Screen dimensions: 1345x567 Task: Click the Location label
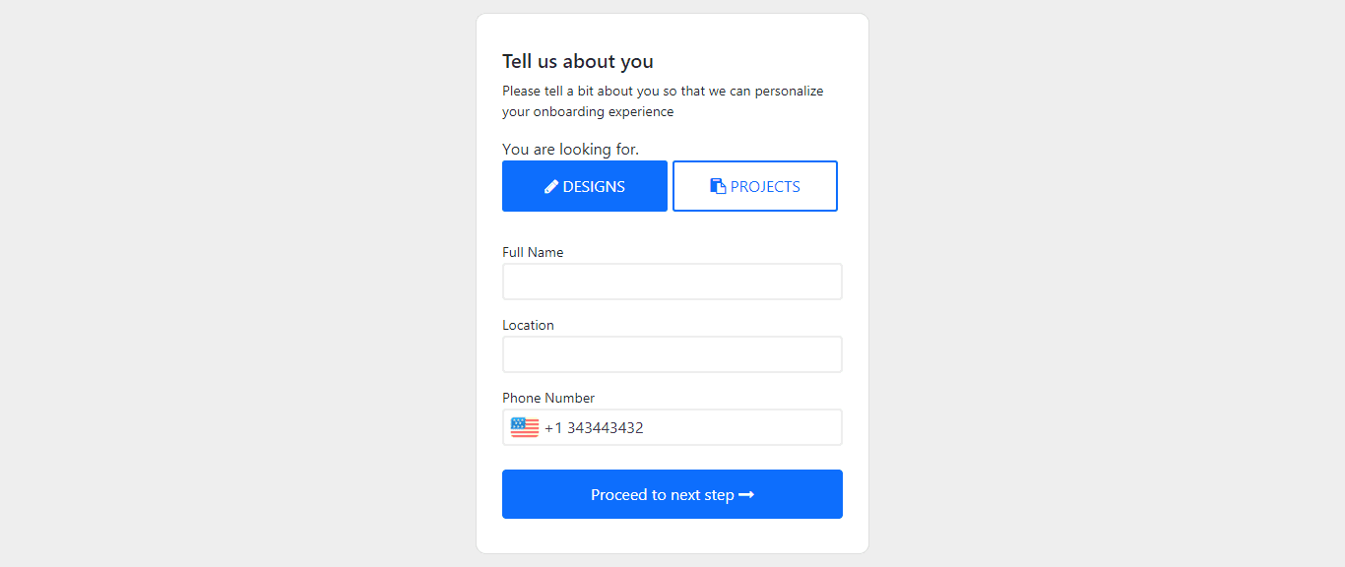click(528, 325)
